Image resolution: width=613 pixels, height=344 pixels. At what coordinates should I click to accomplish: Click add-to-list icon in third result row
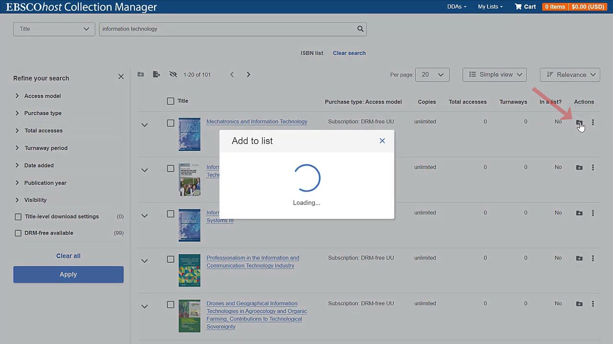pyautogui.click(x=579, y=213)
